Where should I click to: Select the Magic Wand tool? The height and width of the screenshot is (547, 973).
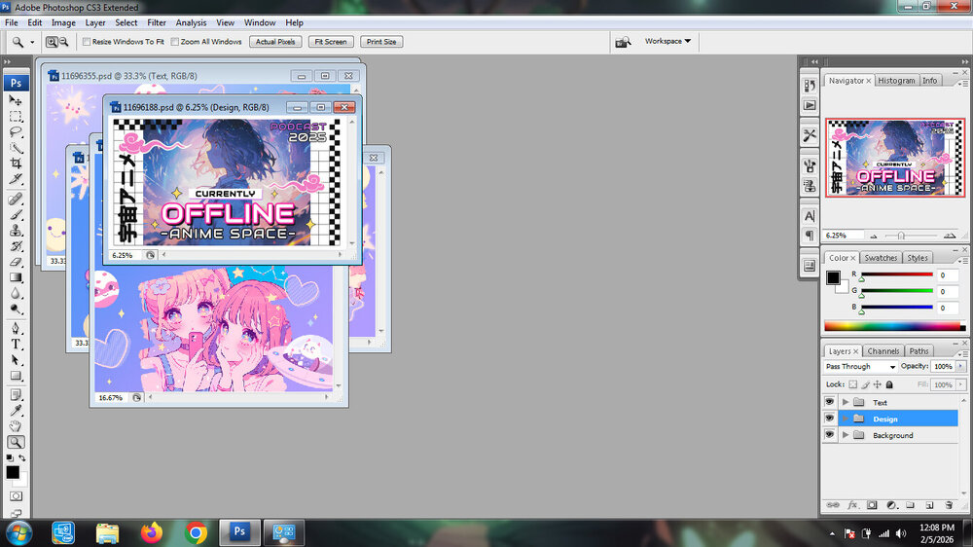[x=16, y=148]
